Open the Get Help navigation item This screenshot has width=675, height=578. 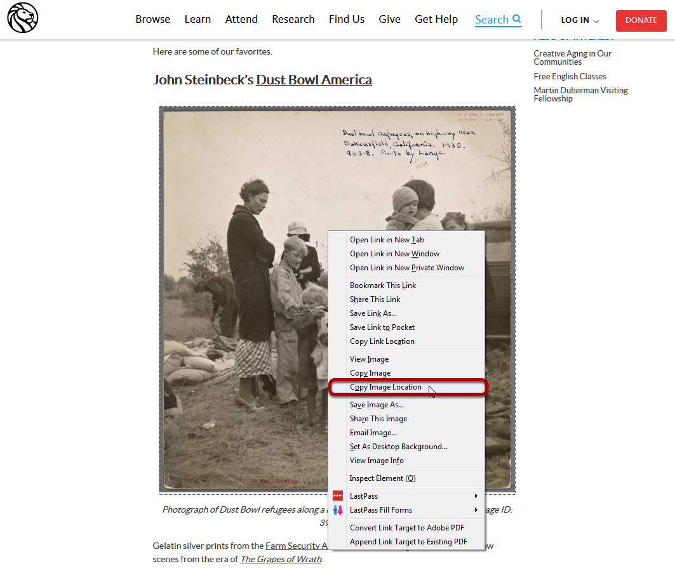[436, 20]
